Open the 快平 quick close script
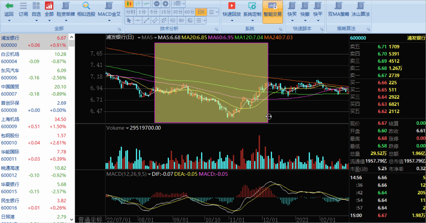This screenshot has width=426, height=223. point(318,5)
